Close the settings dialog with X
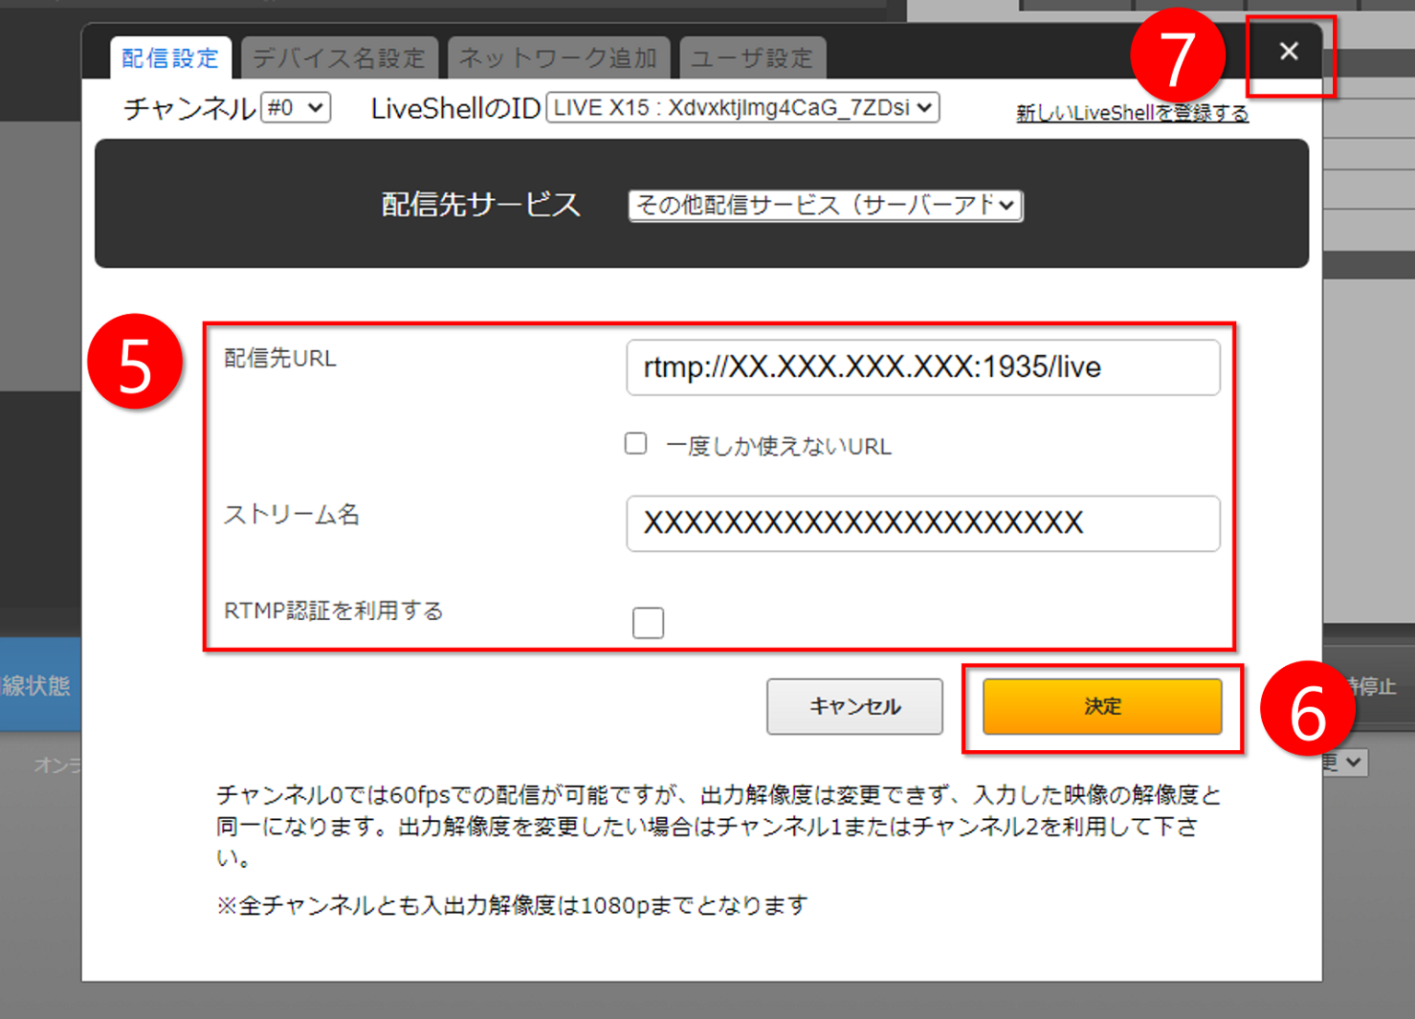Image resolution: width=1415 pixels, height=1019 pixels. 1289,52
